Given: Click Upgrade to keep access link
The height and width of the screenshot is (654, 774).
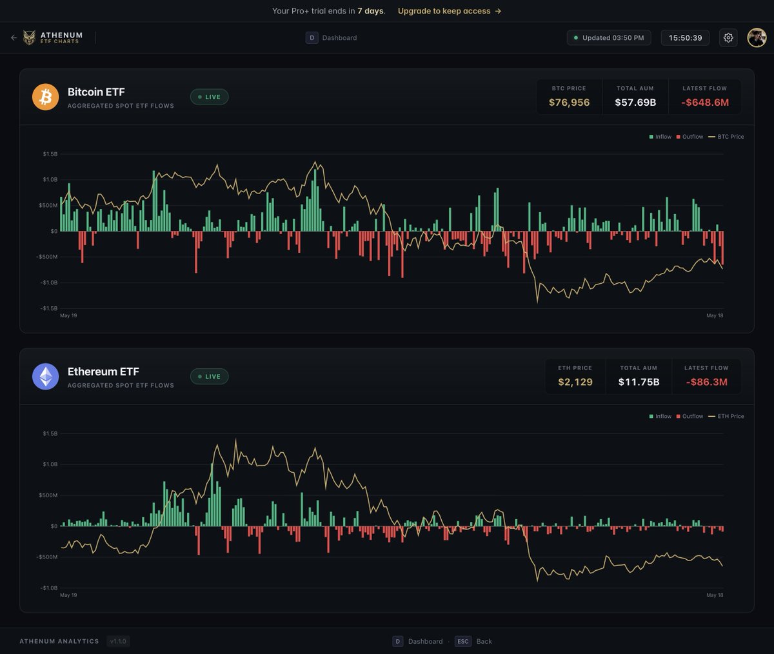Looking at the screenshot, I should 450,11.
